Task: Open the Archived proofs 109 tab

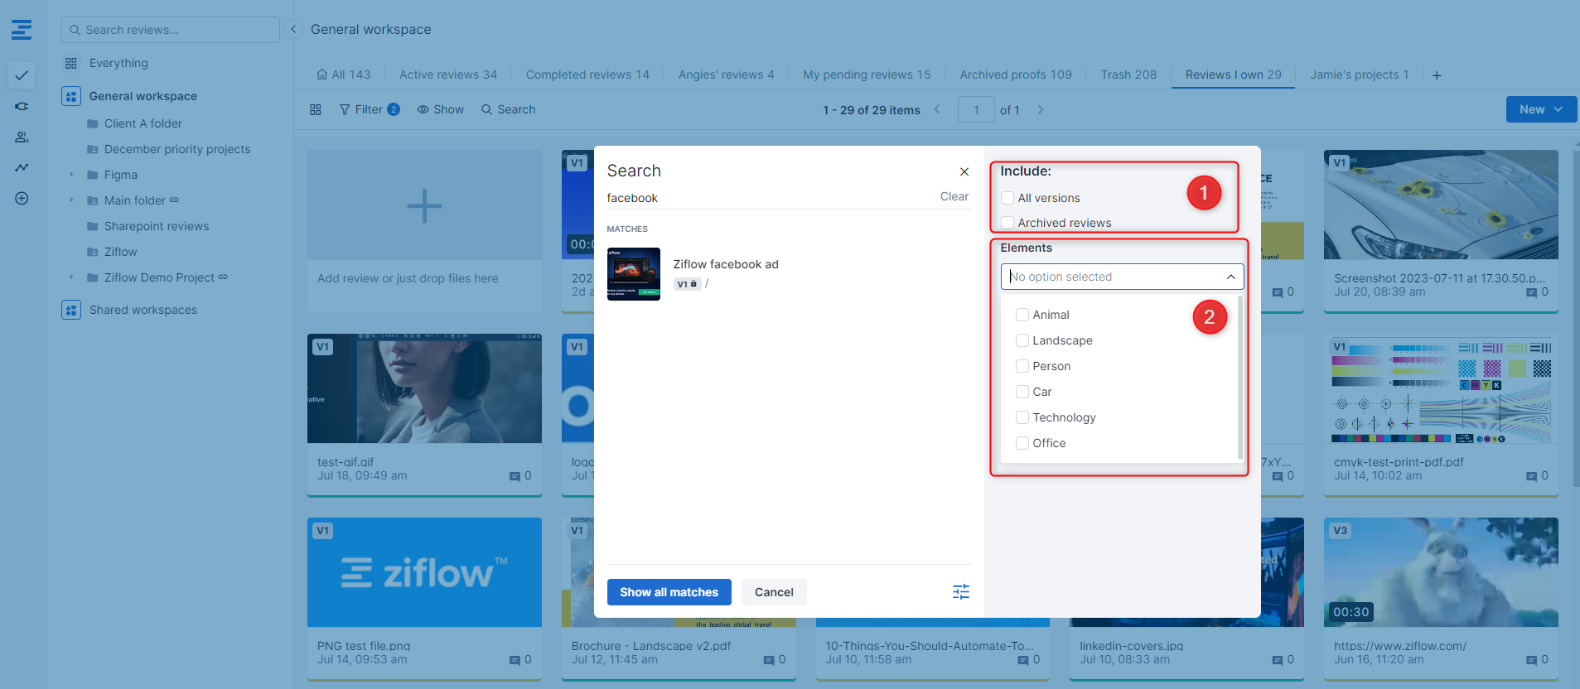Action: click(1016, 75)
